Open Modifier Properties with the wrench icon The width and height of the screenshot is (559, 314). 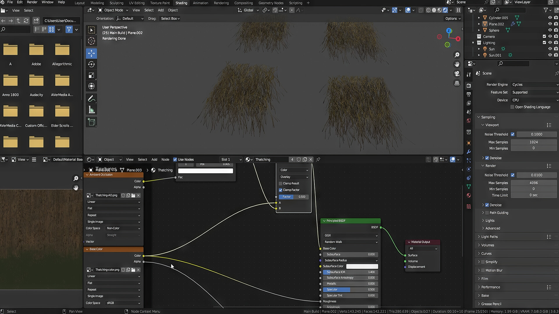(469, 152)
